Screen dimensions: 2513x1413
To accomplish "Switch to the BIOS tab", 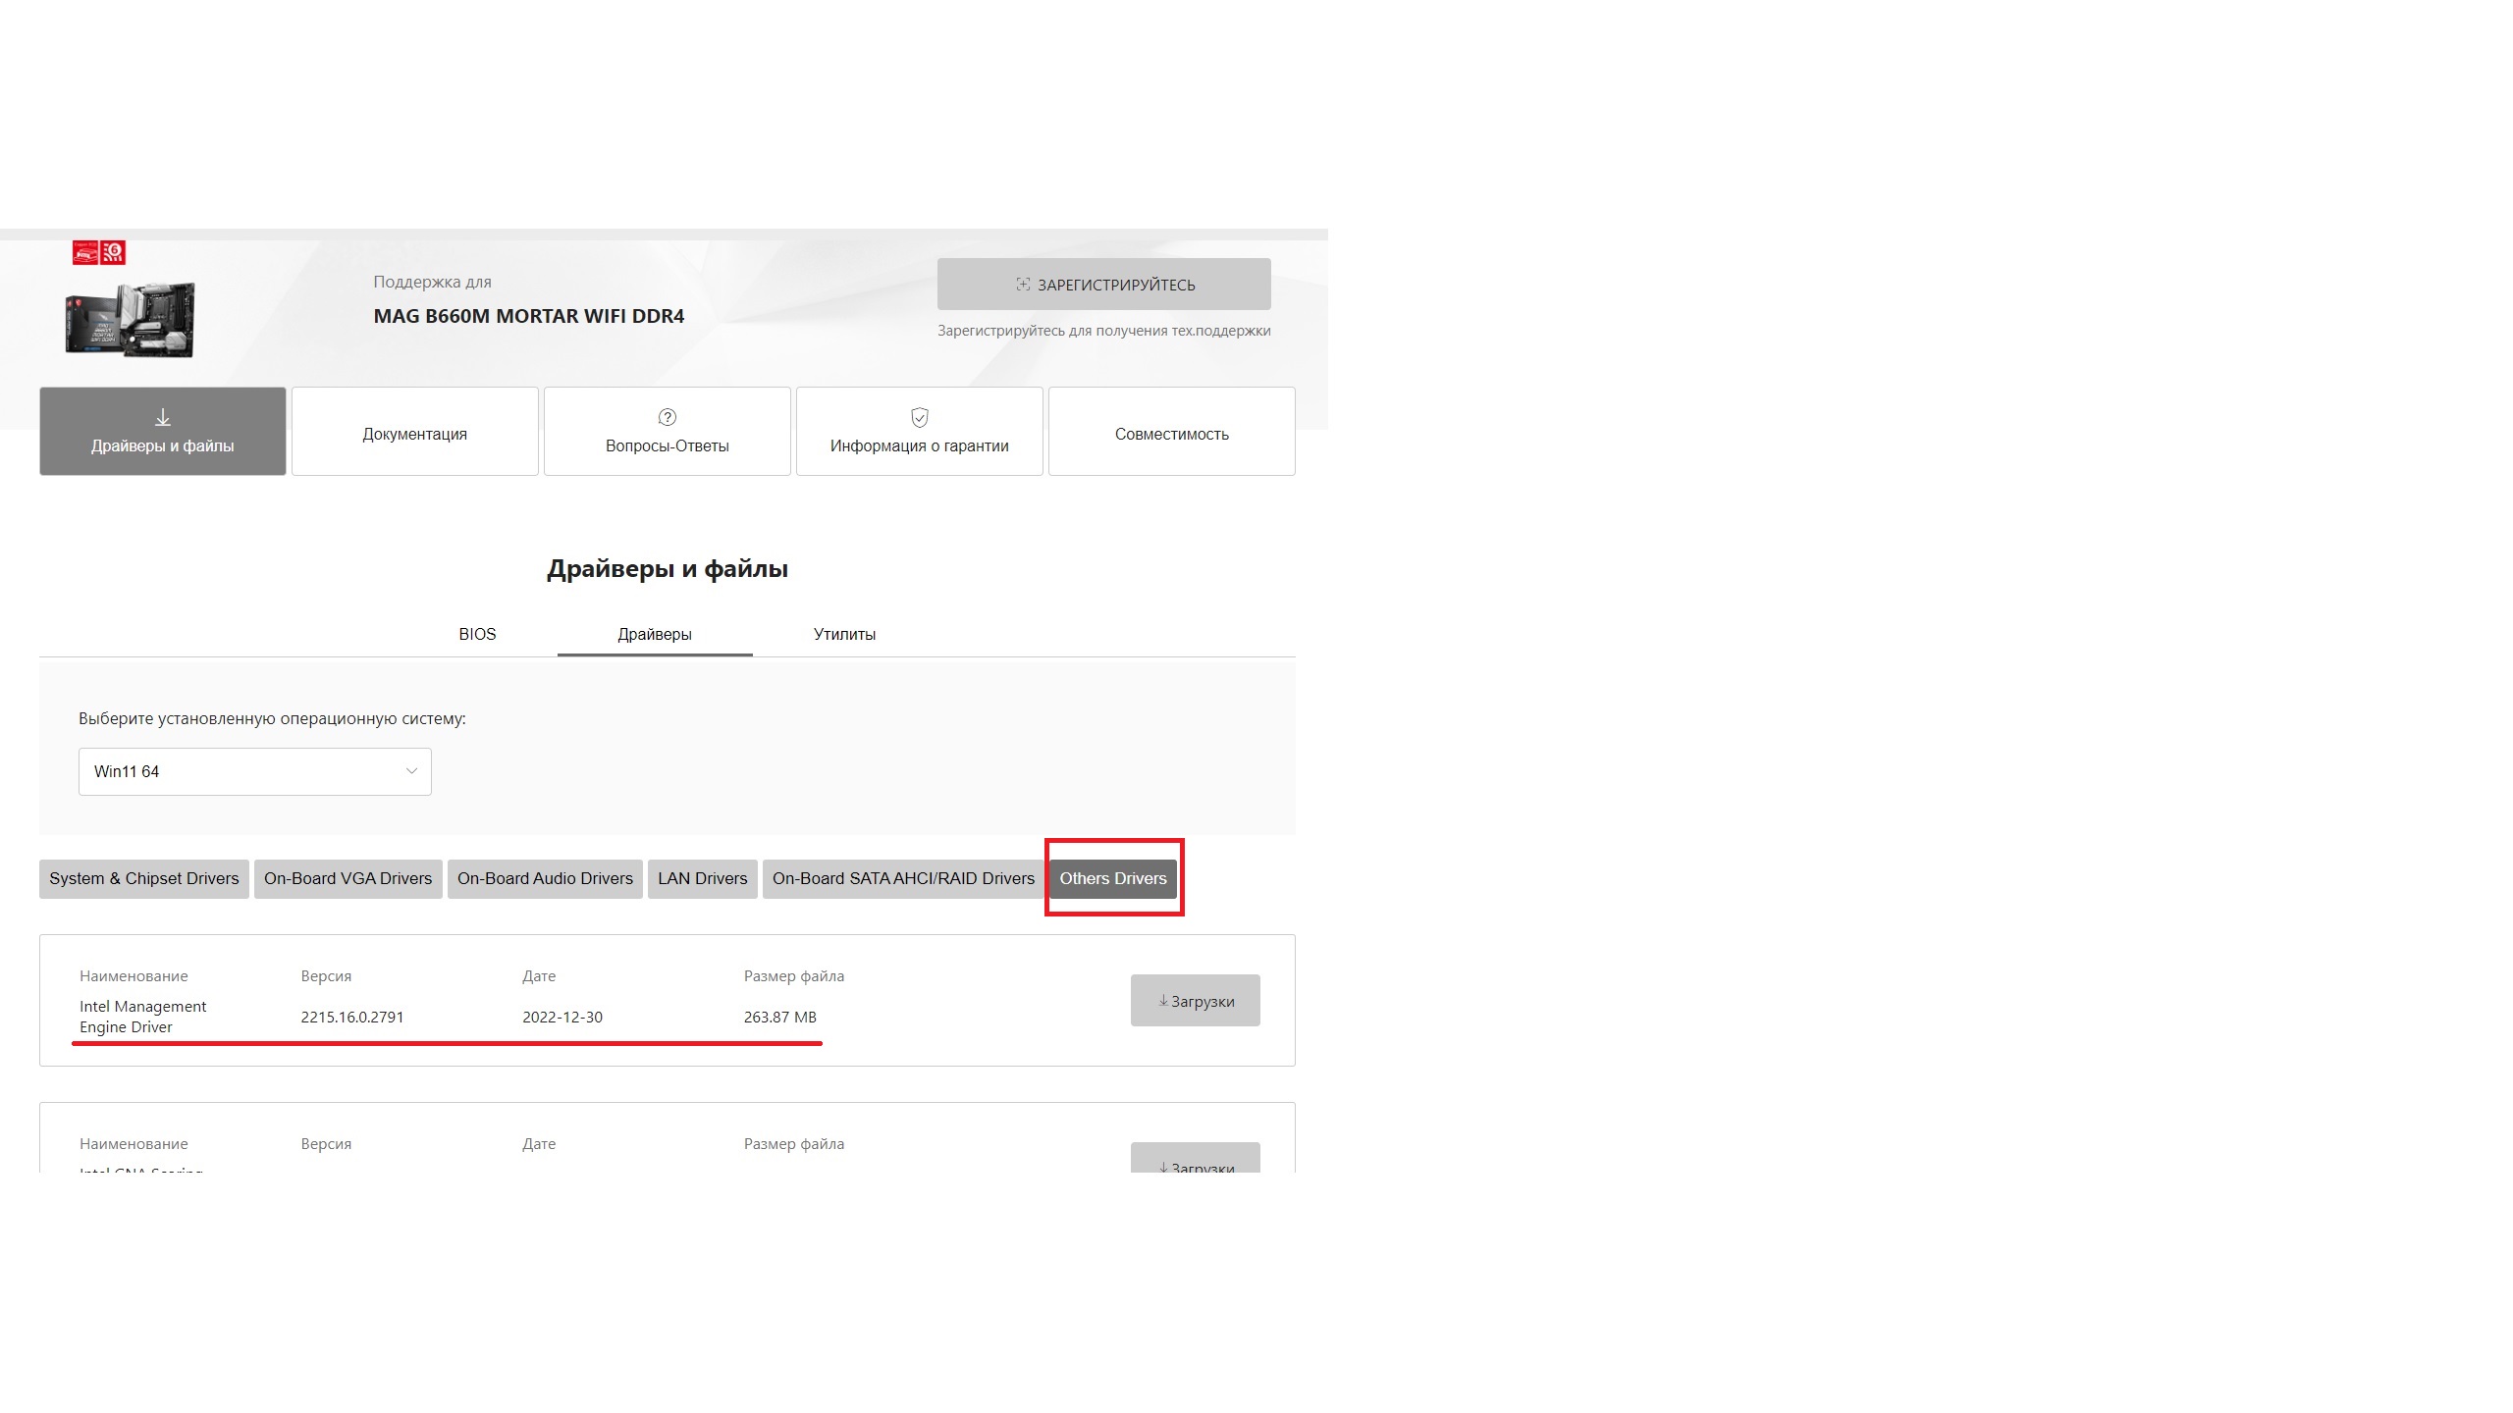I will pos(477,634).
